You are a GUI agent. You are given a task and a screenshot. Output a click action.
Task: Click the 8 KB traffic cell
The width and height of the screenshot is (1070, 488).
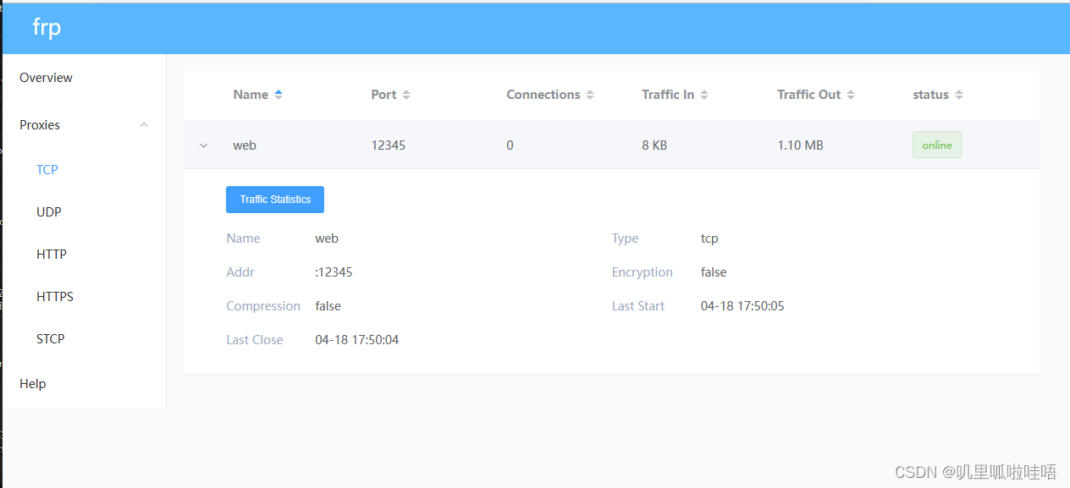(654, 145)
